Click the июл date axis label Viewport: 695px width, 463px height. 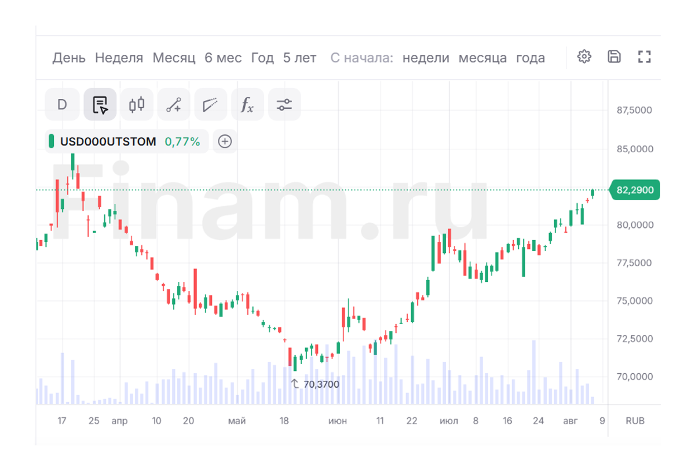click(449, 421)
